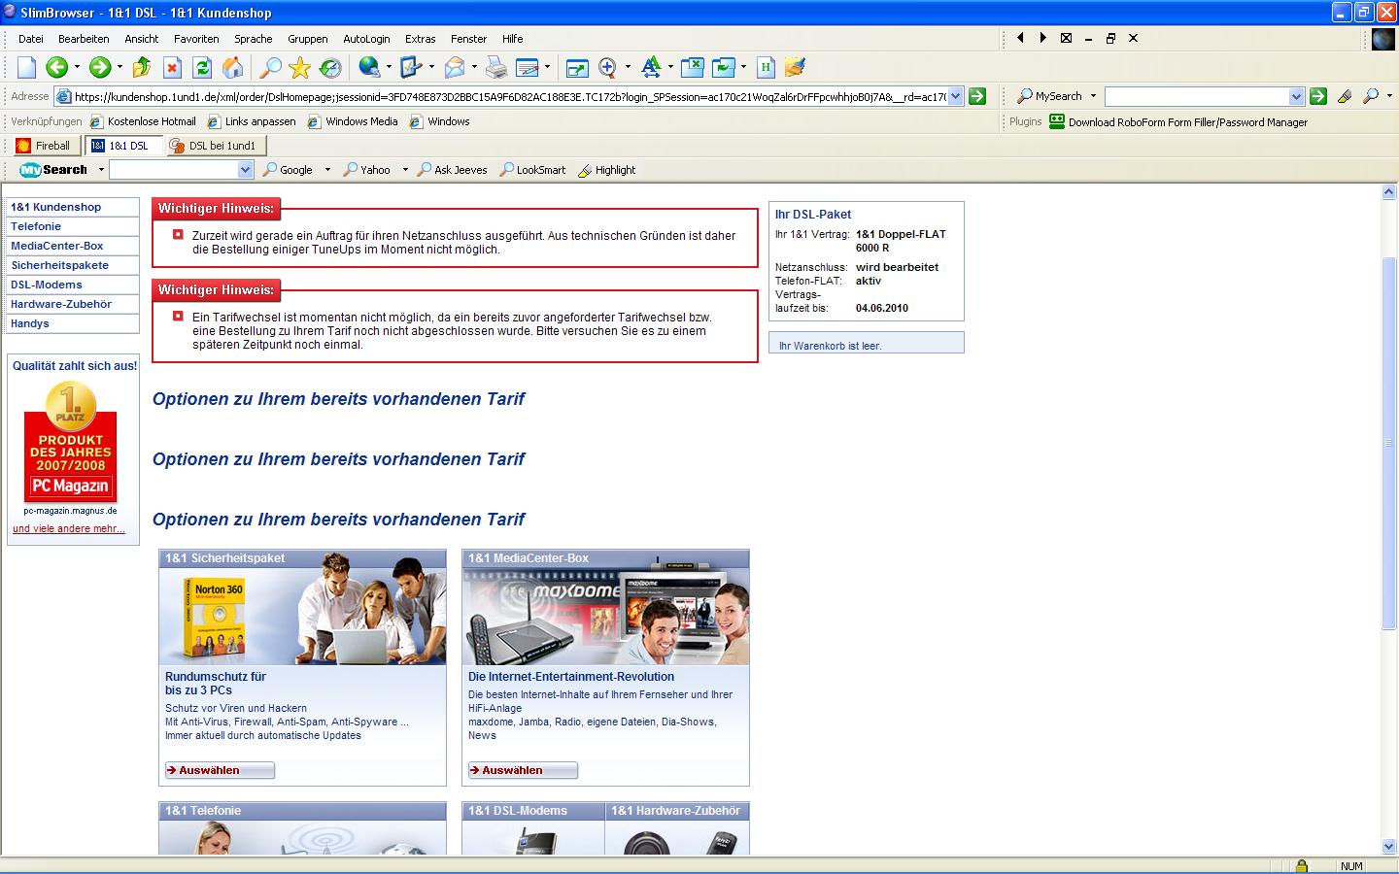Open the AutoLogin menu
The height and width of the screenshot is (874, 1399).
(366, 39)
